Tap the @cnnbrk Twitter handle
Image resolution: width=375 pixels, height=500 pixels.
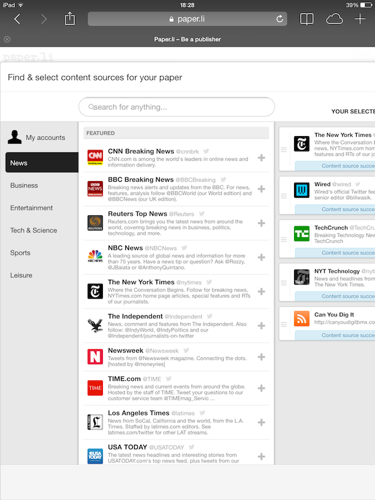click(x=187, y=152)
